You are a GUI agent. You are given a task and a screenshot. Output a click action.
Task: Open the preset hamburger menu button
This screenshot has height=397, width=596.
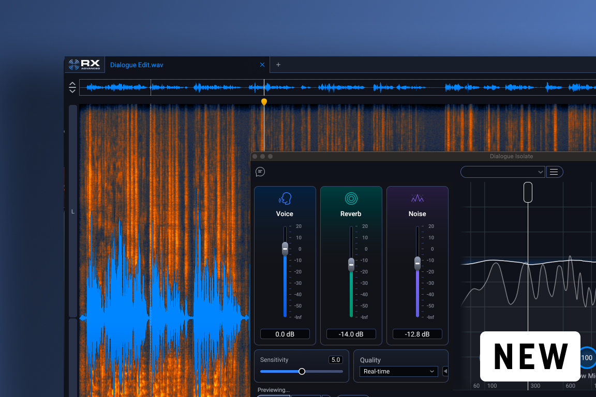[x=554, y=172]
